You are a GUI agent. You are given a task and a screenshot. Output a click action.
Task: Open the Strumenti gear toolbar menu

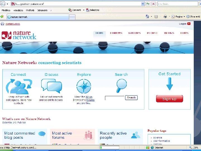pos(193,16)
